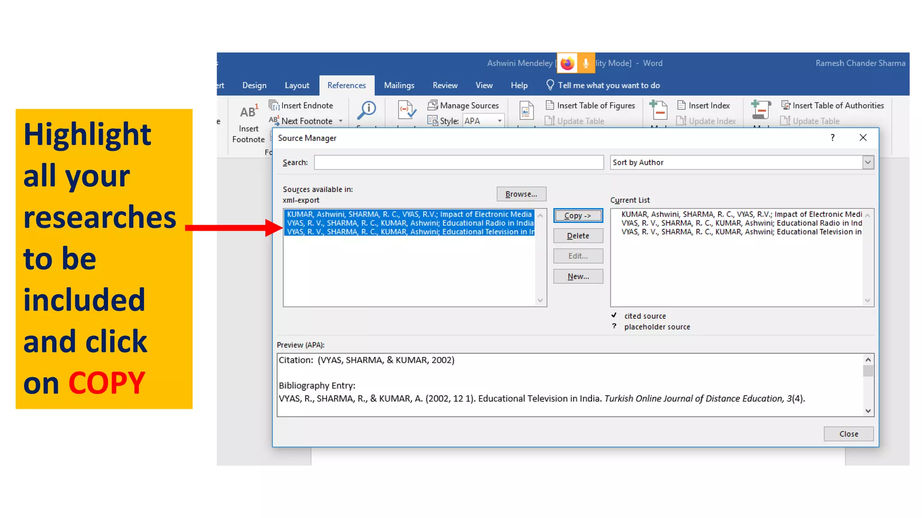Click the Search input field
The image size is (922, 518).
(459, 162)
